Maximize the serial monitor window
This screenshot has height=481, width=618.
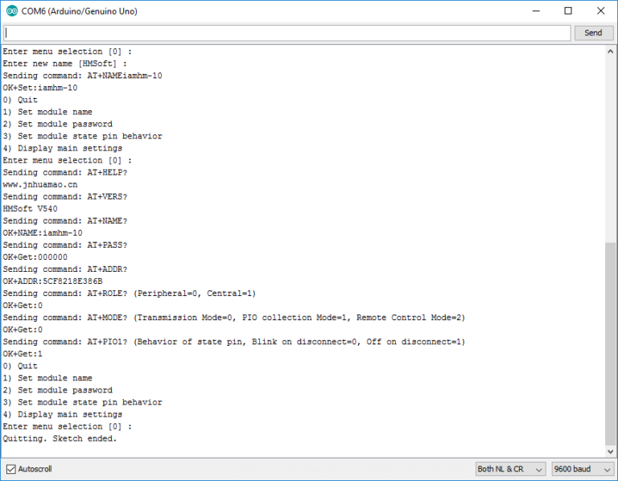[x=568, y=11]
